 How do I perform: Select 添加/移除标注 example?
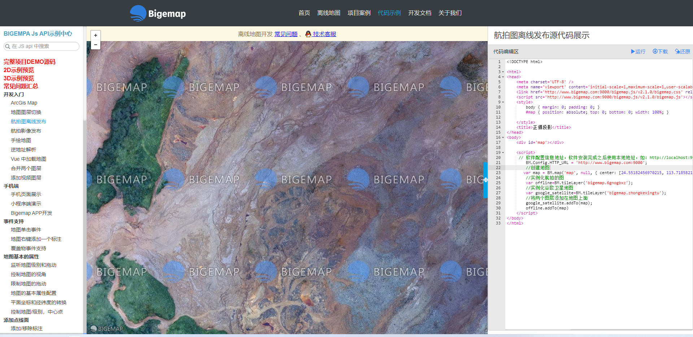coord(27,328)
